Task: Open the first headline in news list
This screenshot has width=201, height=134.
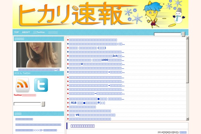Action: (x=93, y=40)
